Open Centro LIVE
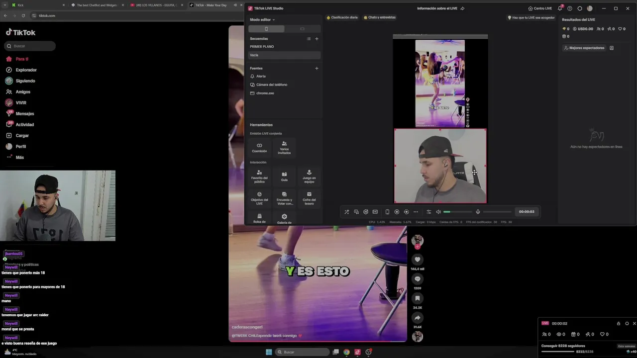Image resolution: width=637 pixels, height=358 pixels. [540, 8]
